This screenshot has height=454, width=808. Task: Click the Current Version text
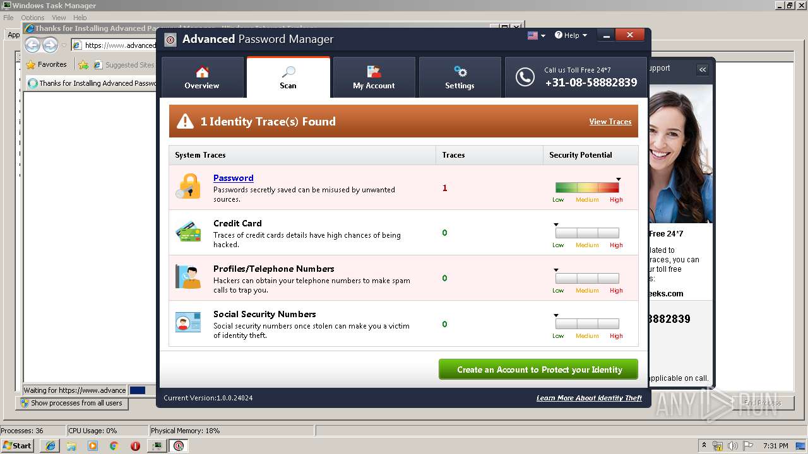(x=208, y=398)
